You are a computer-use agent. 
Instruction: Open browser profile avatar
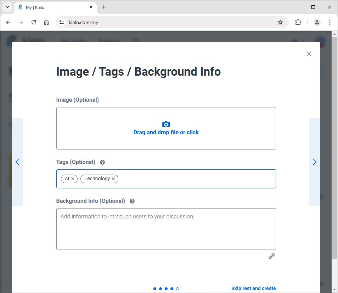click(317, 22)
